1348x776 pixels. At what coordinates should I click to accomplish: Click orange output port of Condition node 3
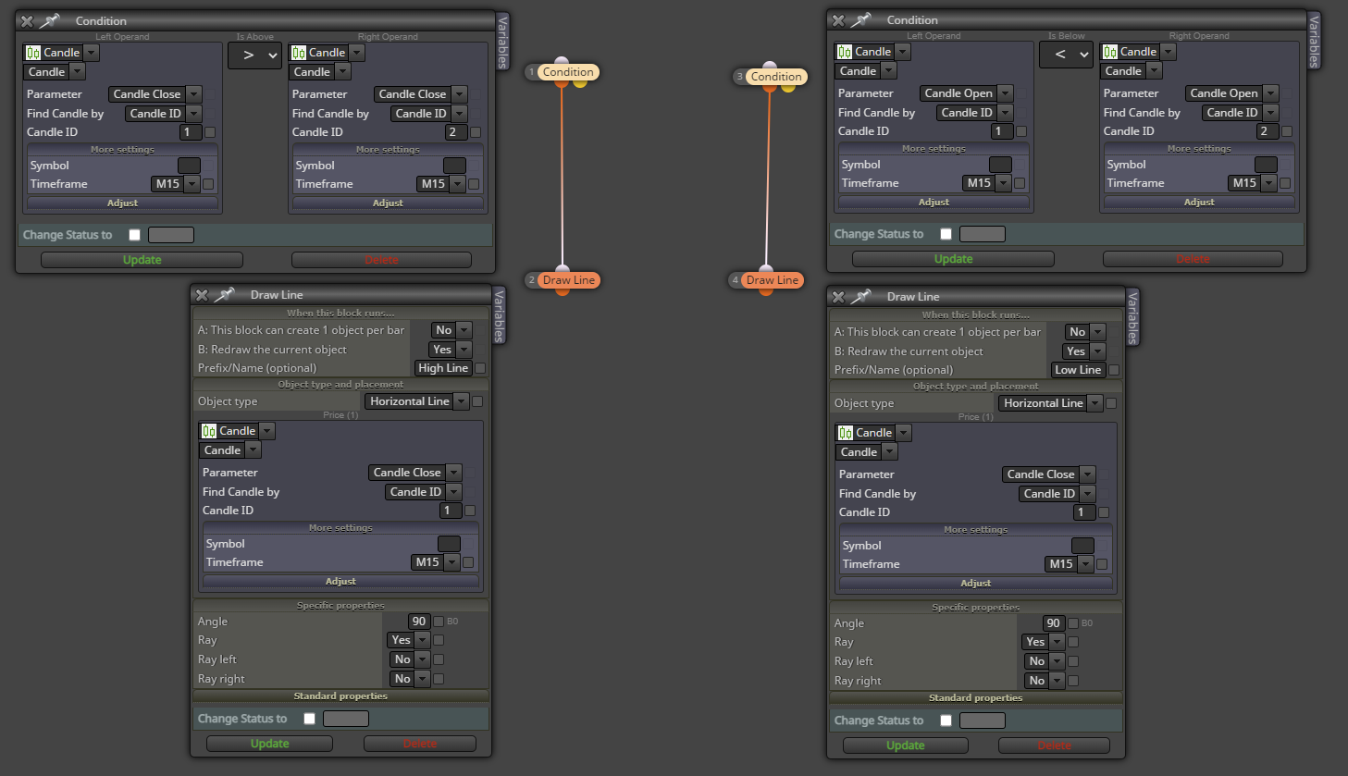(770, 89)
